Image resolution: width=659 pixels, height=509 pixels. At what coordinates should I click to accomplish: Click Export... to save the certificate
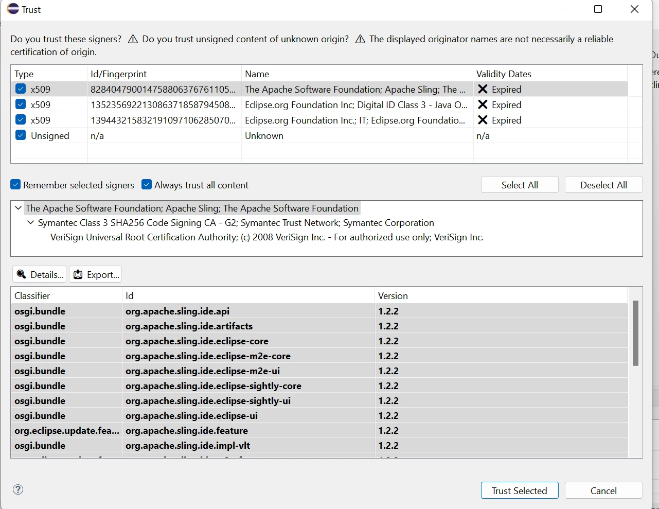96,274
